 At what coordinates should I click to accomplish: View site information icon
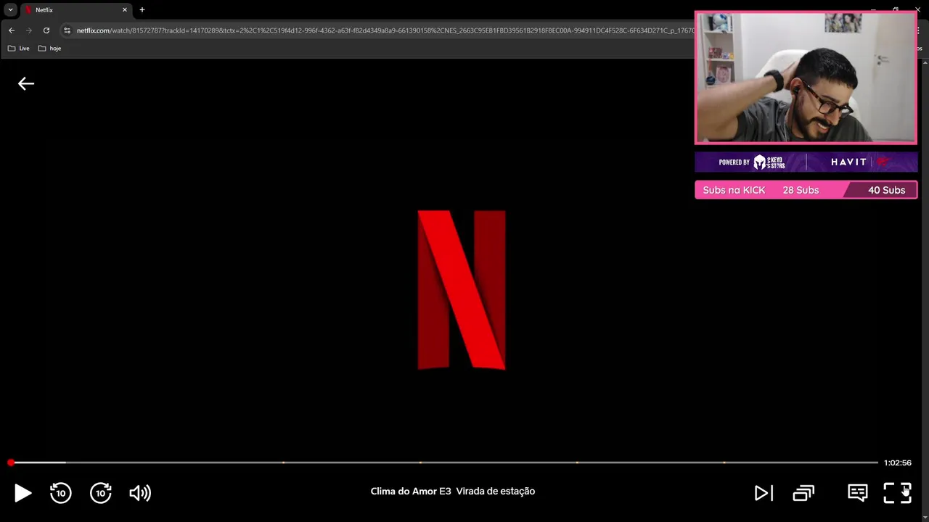coord(67,30)
